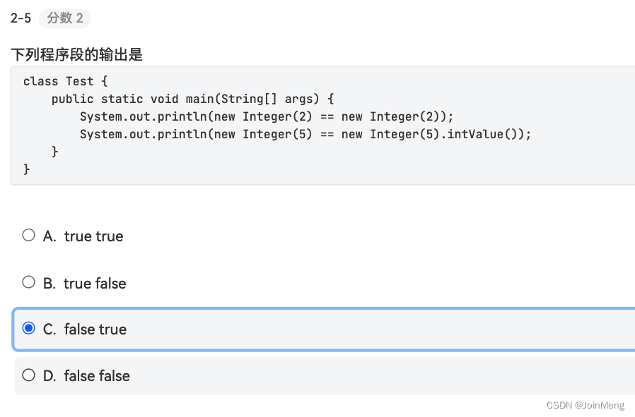Click the println line with intValue()
Image resolution: width=635 pixels, height=417 pixels.
[305, 134]
